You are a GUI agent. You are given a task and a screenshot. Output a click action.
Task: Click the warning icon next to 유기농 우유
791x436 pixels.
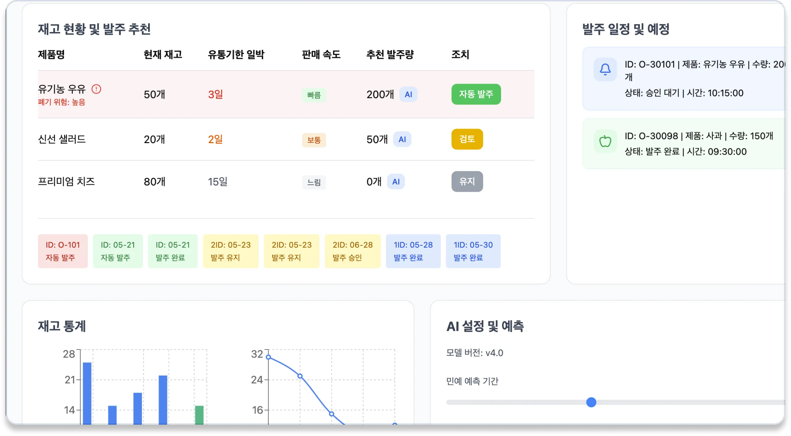point(97,90)
